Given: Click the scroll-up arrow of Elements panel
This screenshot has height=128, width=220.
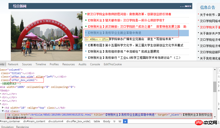Looking at the screenshot, I should click(215, 69).
